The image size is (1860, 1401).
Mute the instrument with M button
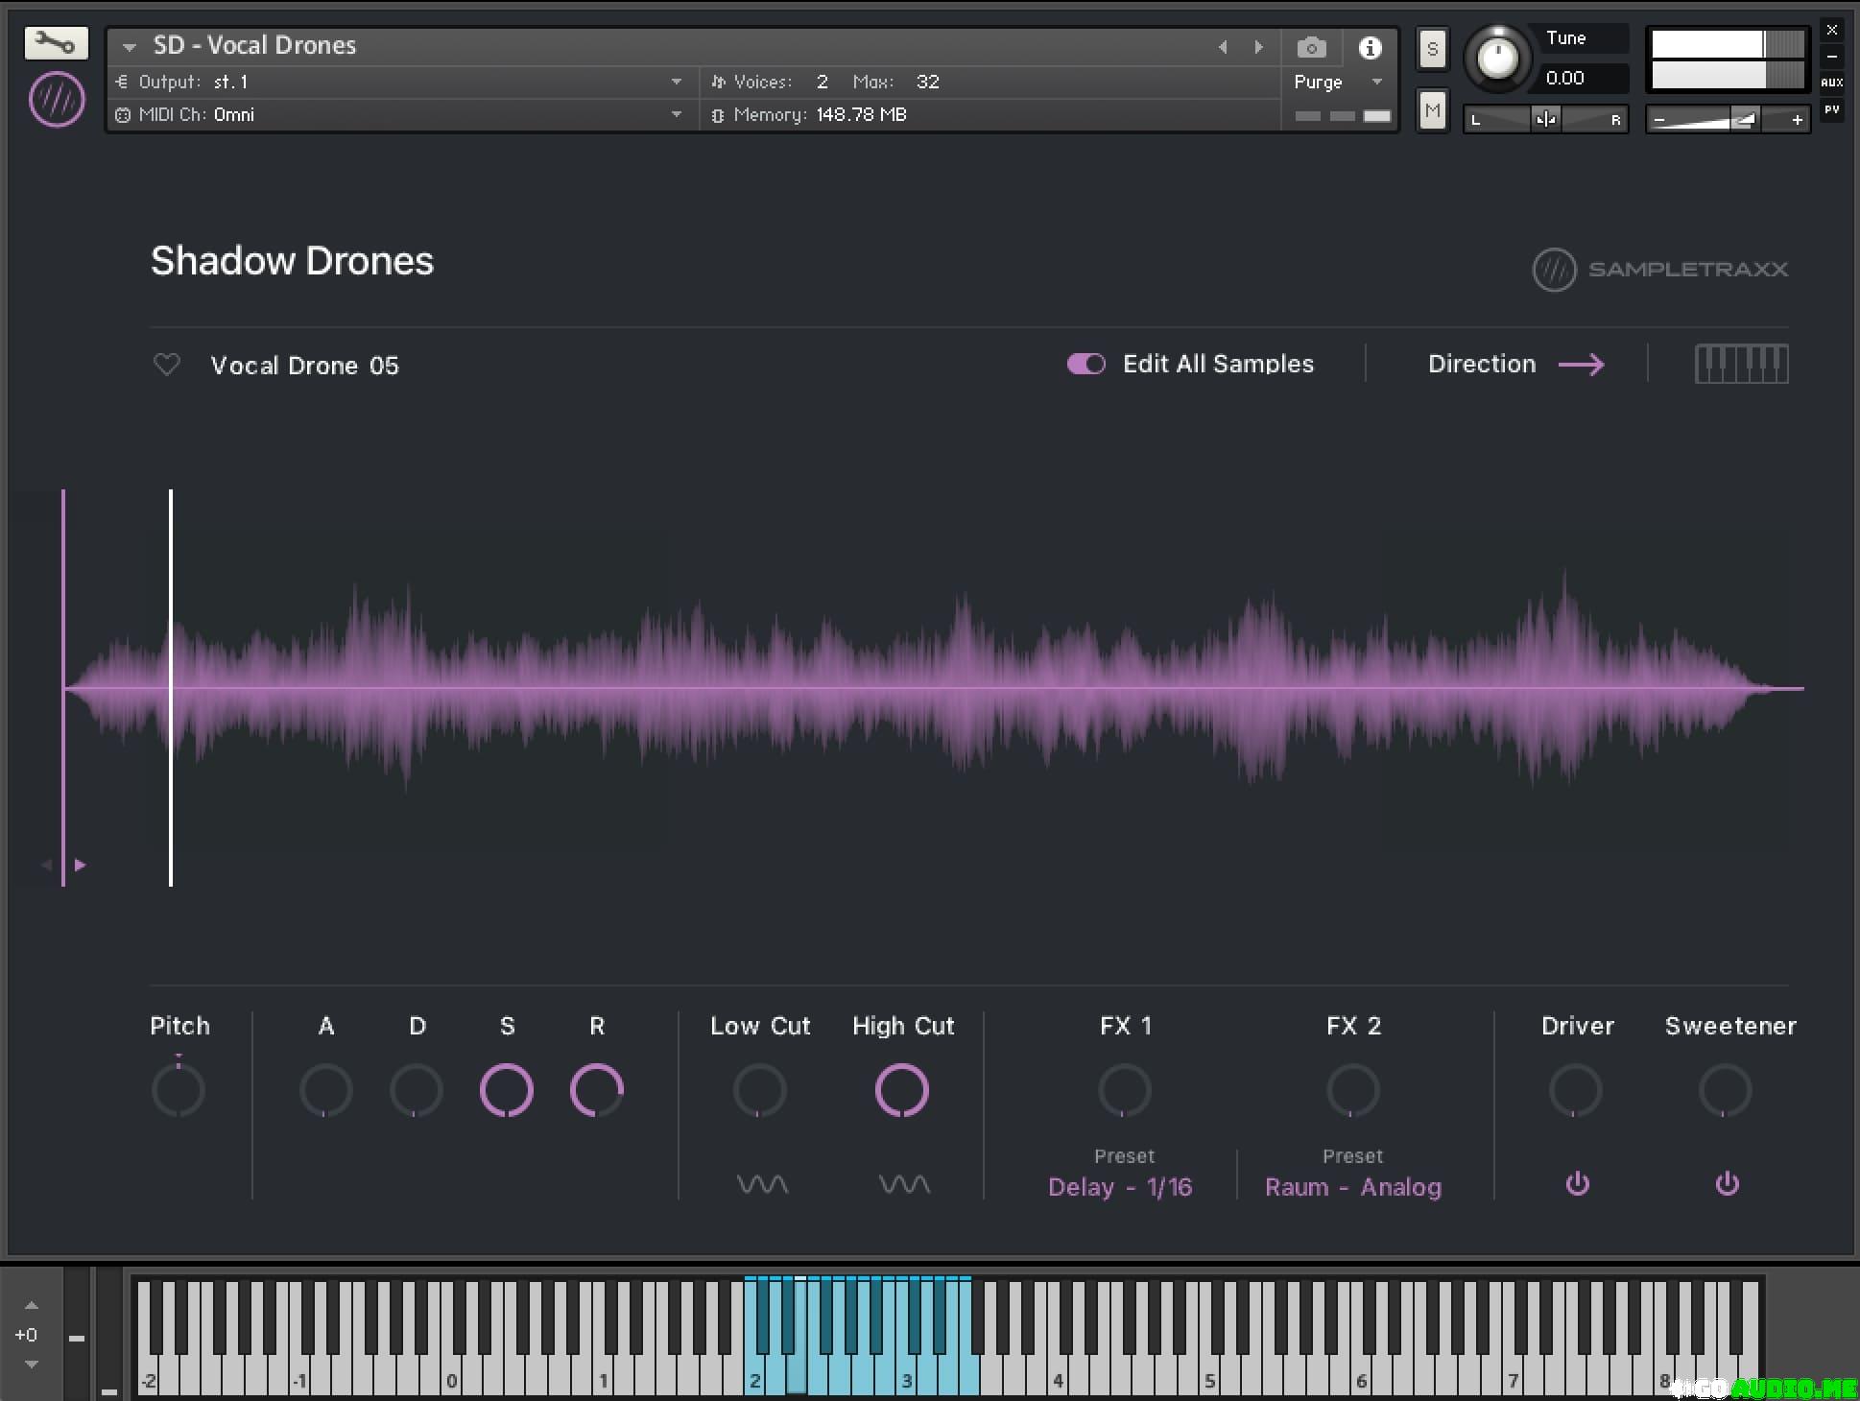coord(1432,111)
